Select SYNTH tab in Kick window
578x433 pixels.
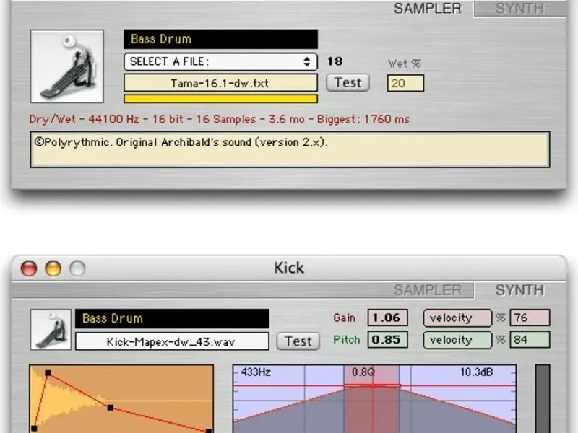coord(519,290)
